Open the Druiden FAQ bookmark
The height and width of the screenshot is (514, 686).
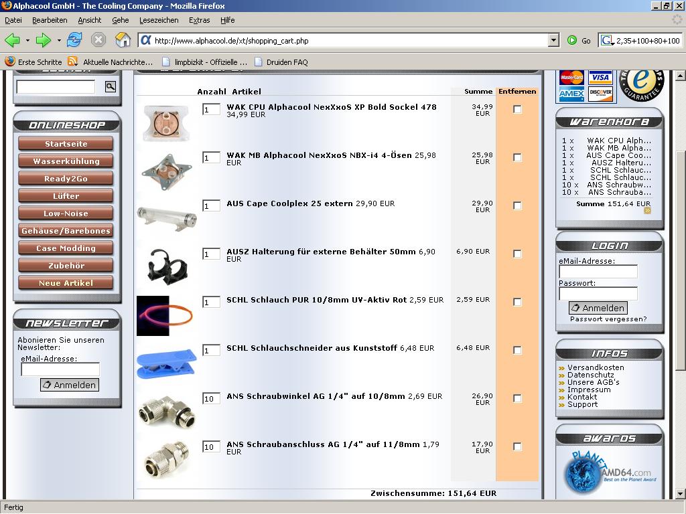point(281,62)
